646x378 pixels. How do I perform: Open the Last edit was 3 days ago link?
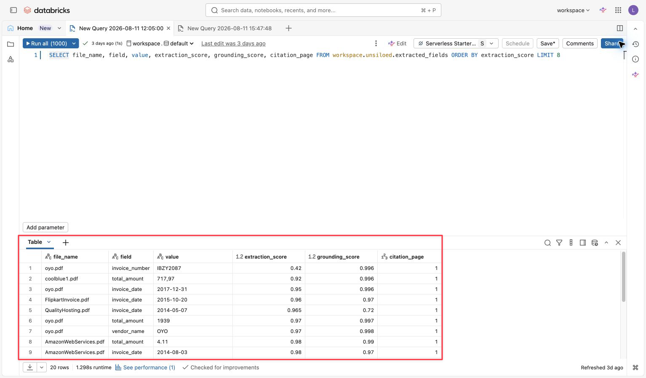(x=233, y=43)
